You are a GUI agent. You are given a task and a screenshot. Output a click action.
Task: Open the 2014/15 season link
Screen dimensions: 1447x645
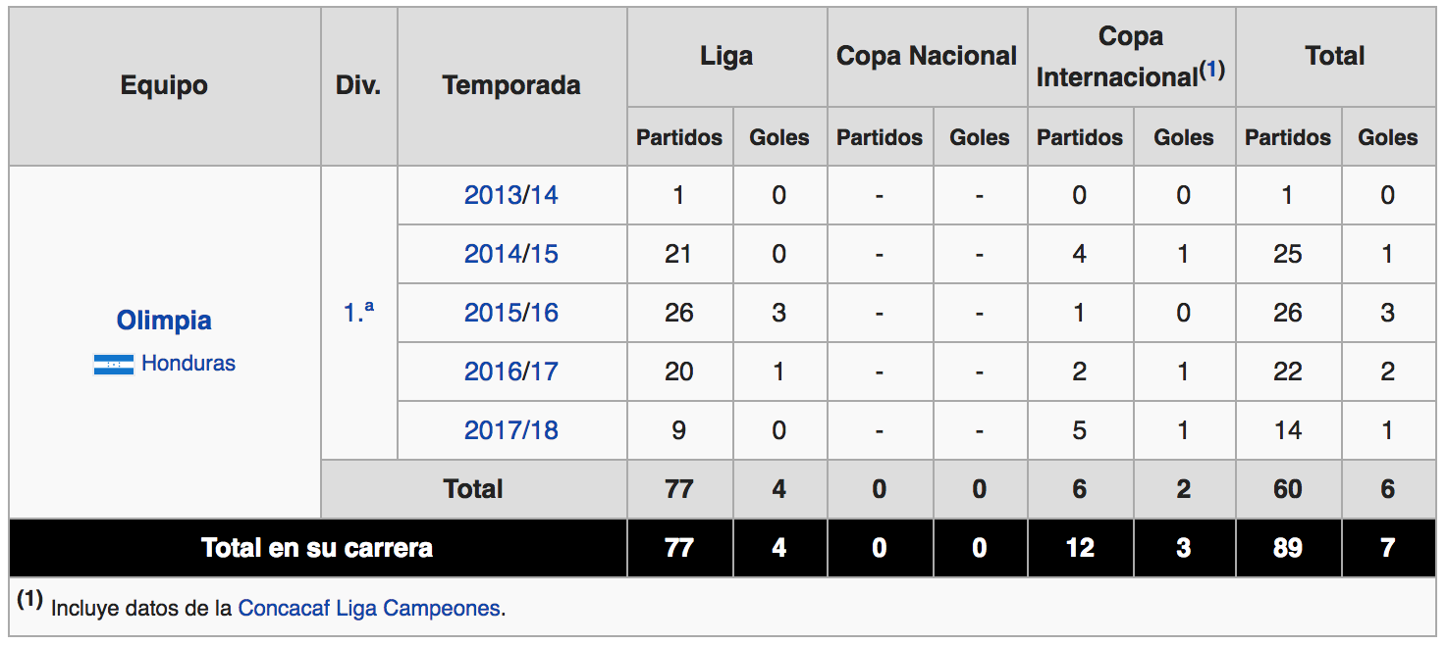(511, 254)
